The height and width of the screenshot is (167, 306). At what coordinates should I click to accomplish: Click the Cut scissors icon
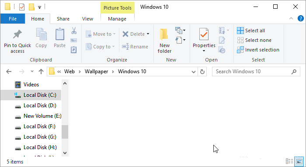click(x=74, y=31)
